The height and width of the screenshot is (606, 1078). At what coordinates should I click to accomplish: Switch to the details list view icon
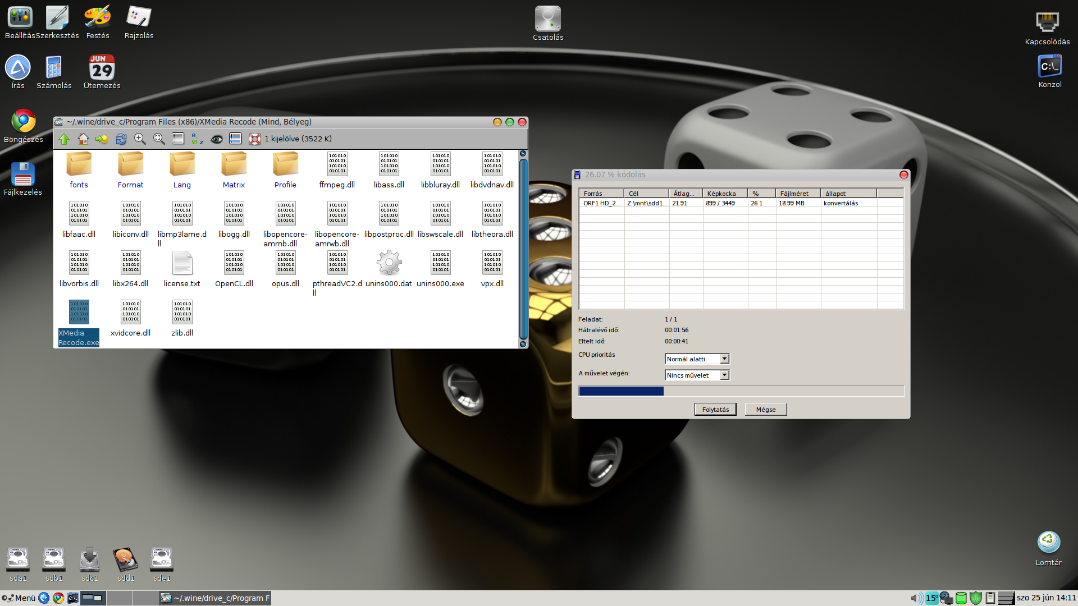178,139
